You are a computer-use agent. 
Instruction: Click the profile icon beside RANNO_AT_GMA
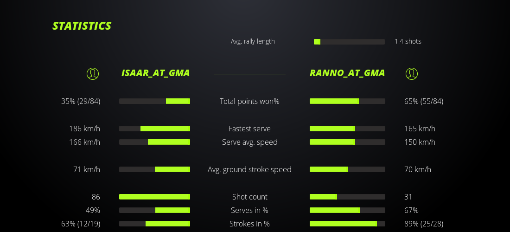click(x=411, y=73)
